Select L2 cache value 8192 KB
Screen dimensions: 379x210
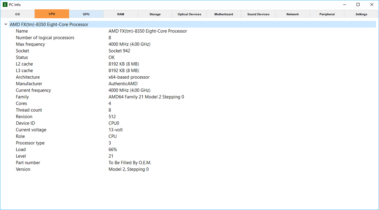click(x=124, y=64)
